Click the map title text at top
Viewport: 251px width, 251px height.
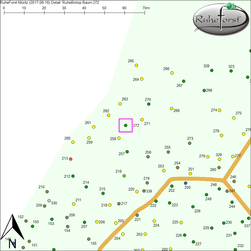(x=50, y=3)
